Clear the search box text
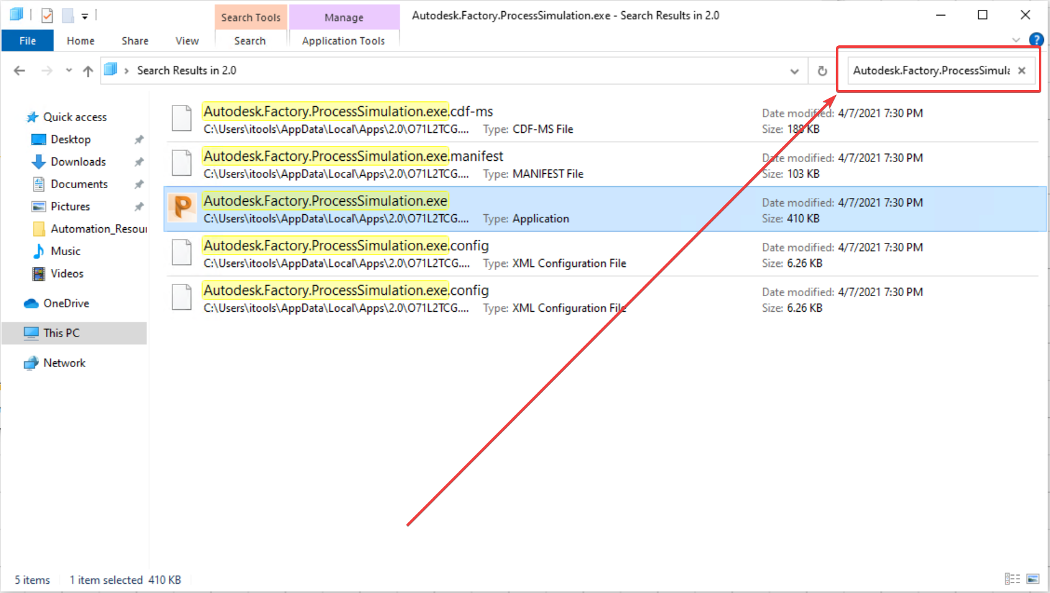Image resolution: width=1050 pixels, height=593 pixels. (x=1021, y=71)
